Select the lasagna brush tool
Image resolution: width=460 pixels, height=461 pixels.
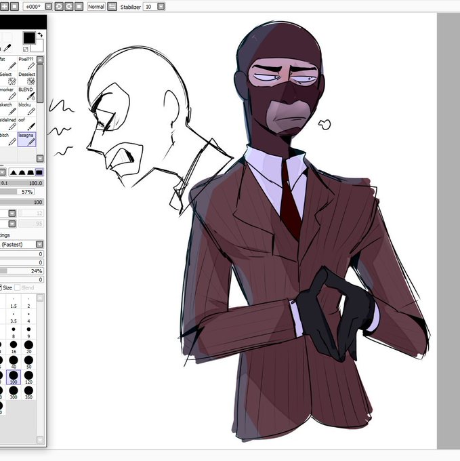point(26,139)
